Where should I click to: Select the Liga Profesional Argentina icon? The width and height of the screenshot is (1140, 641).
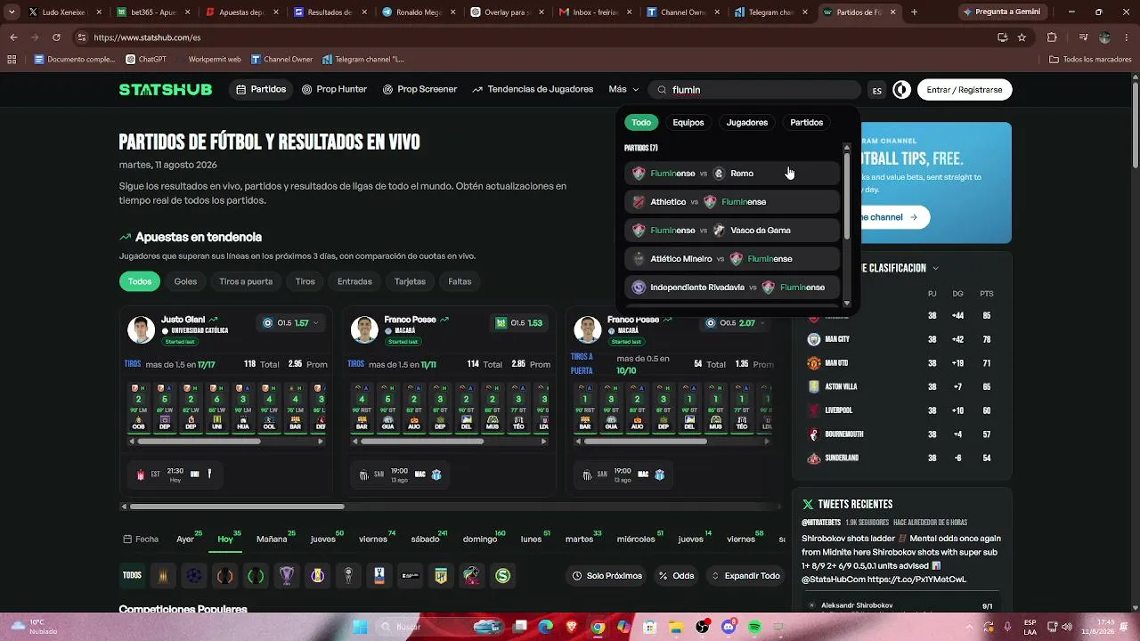pos(441,576)
